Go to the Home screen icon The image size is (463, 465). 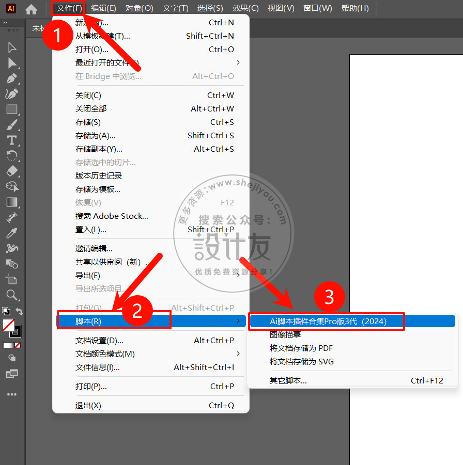pyautogui.click(x=31, y=9)
